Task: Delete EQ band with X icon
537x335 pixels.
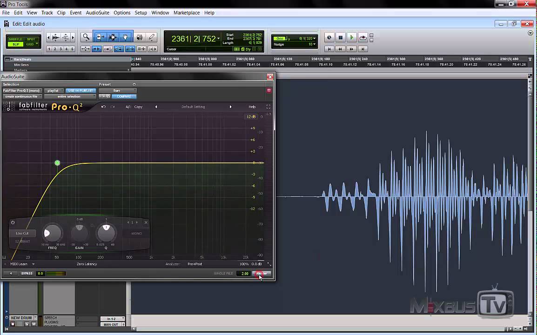Action: point(146,222)
